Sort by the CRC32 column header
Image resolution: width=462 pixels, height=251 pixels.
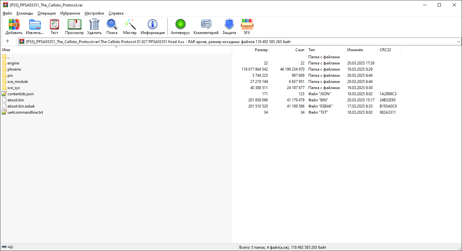pyautogui.click(x=389, y=50)
